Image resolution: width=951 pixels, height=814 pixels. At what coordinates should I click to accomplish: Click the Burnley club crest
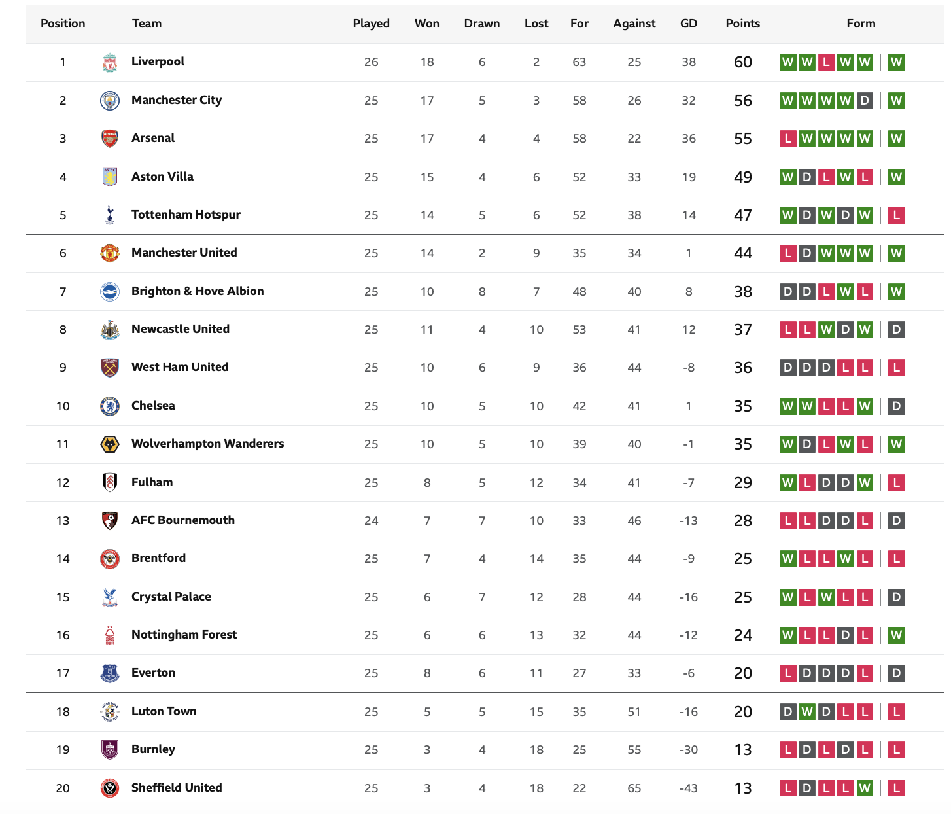click(110, 750)
